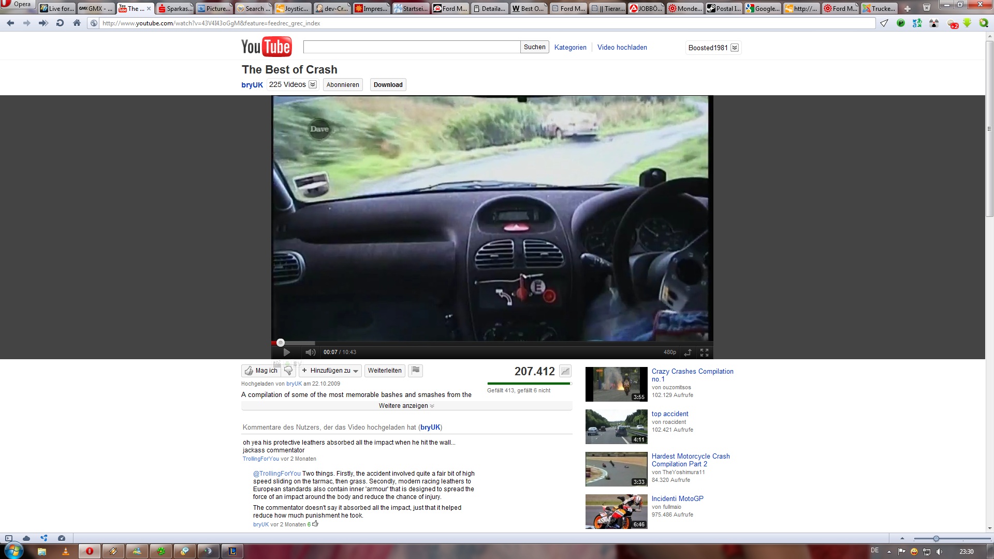The image size is (994, 559).
Task: Flag the video with the flag icon
Action: 415,371
